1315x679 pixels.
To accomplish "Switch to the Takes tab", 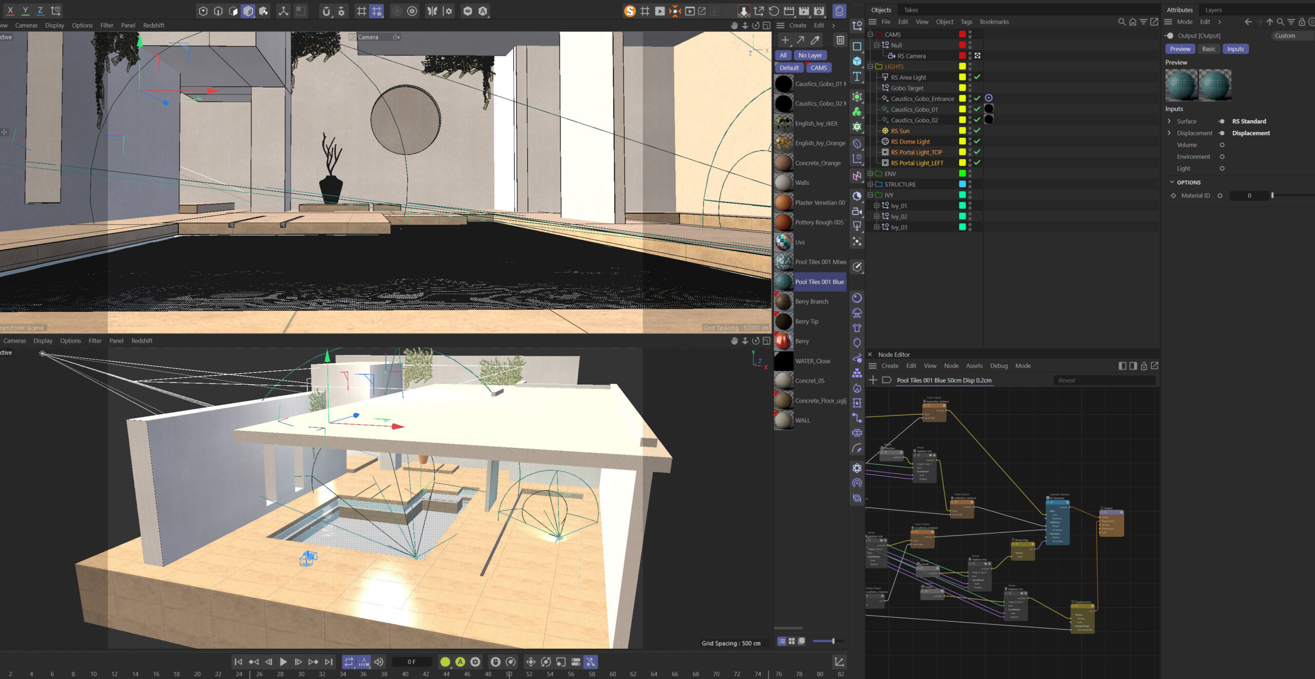I will point(911,10).
